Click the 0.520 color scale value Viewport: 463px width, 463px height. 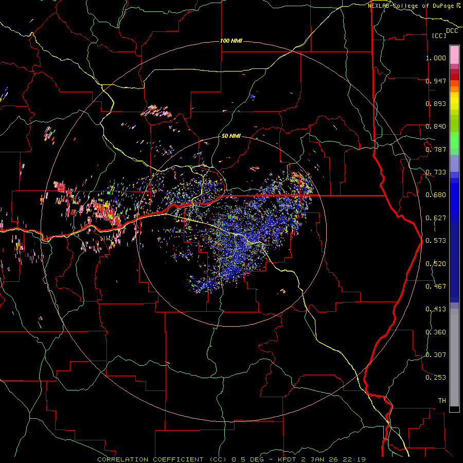coord(436,264)
